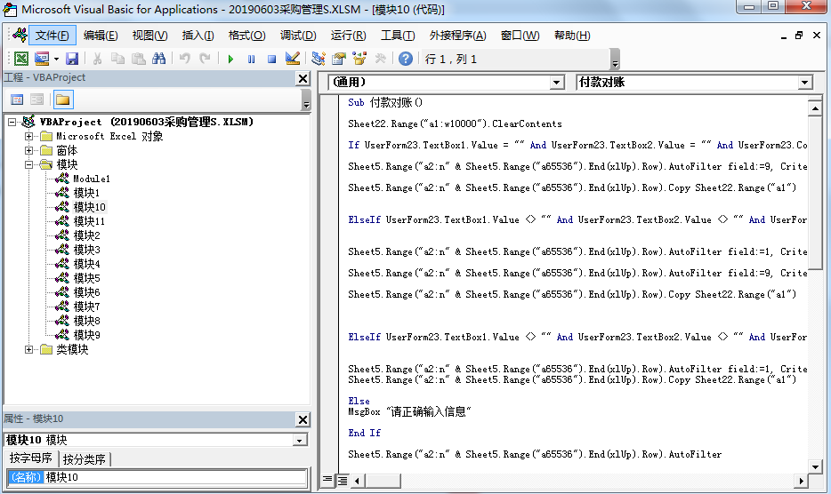
Task: Expand the 类模块 folder
Action: pyautogui.click(x=28, y=349)
